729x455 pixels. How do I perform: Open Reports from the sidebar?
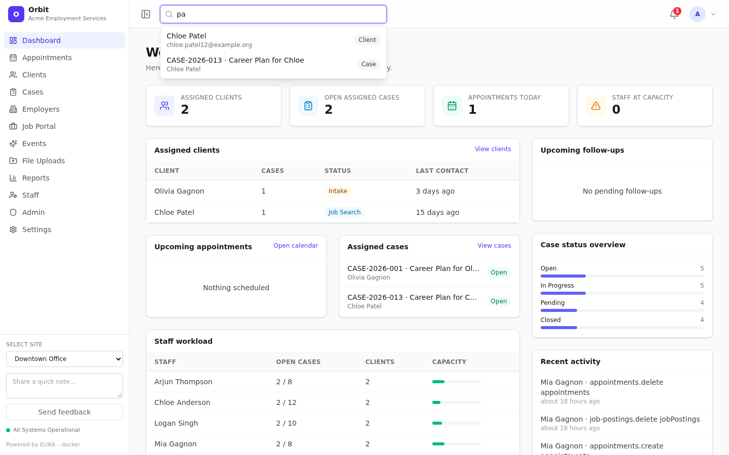(x=64, y=178)
